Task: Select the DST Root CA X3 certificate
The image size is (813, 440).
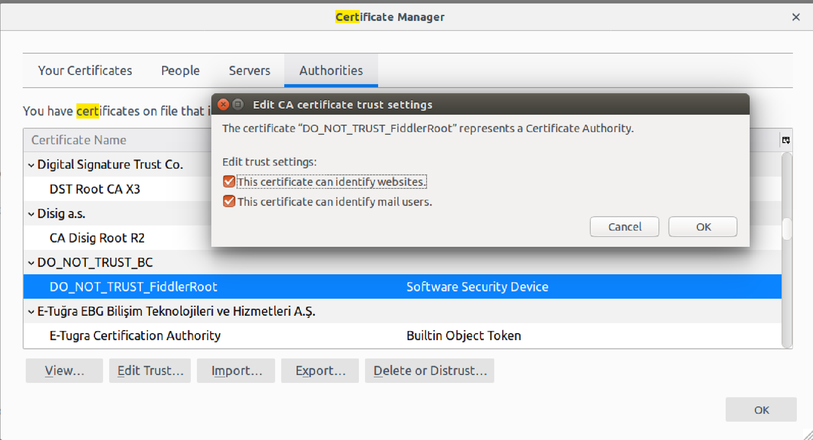Action: click(x=95, y=189)
